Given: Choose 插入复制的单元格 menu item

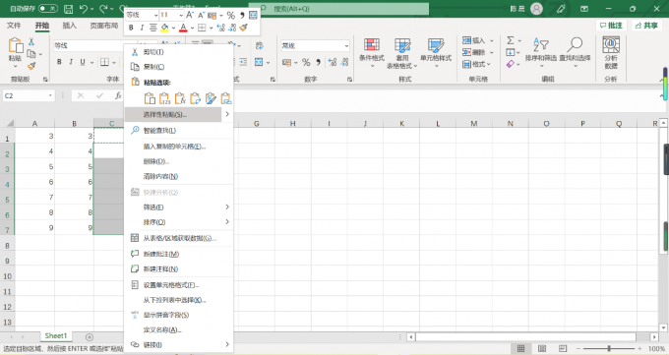Looking at the screenshot, I should click(178, 147).
